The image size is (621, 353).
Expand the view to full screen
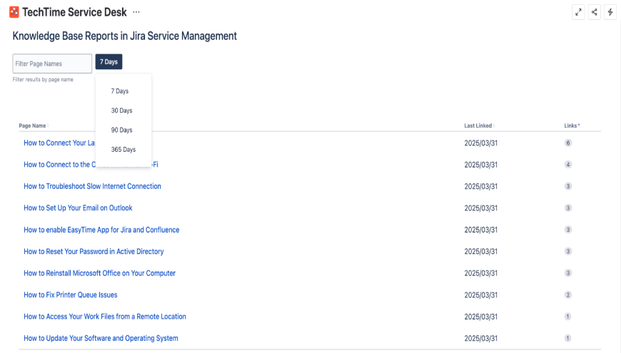[578, 12]
